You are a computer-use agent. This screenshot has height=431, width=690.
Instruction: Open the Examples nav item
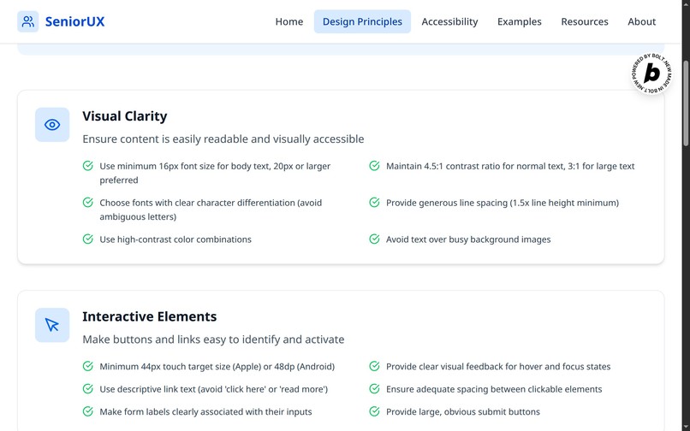[x=520, y=21]
